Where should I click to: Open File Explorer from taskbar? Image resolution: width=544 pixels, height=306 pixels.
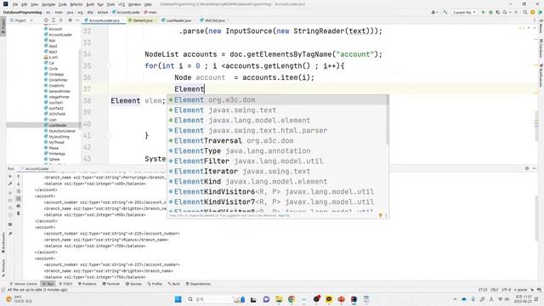(x=279, y=299)
